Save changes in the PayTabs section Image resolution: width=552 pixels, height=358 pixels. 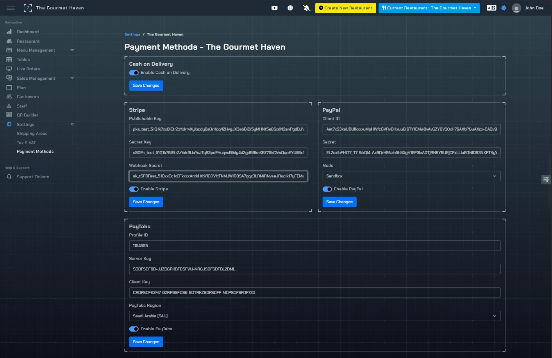[x=146, y=342]
